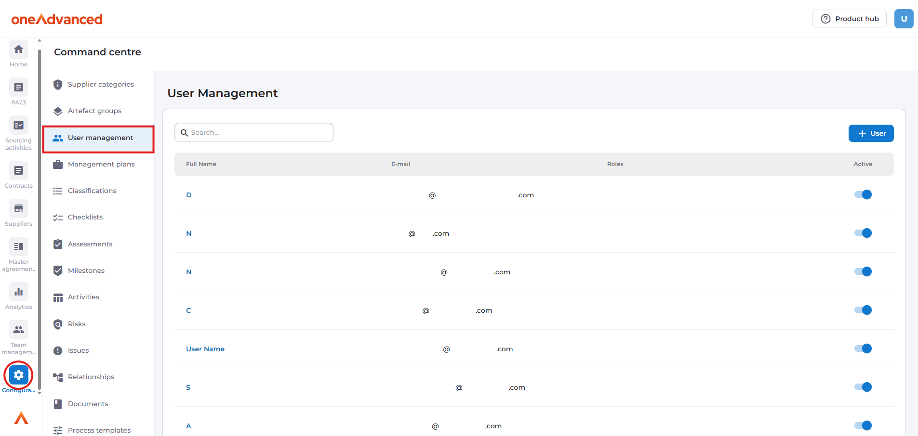Open the Suppliers storefront icon

[x=18, y=209]
